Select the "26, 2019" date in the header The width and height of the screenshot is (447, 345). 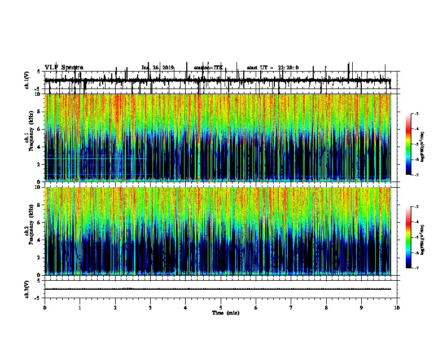click(x=162, y=68)
